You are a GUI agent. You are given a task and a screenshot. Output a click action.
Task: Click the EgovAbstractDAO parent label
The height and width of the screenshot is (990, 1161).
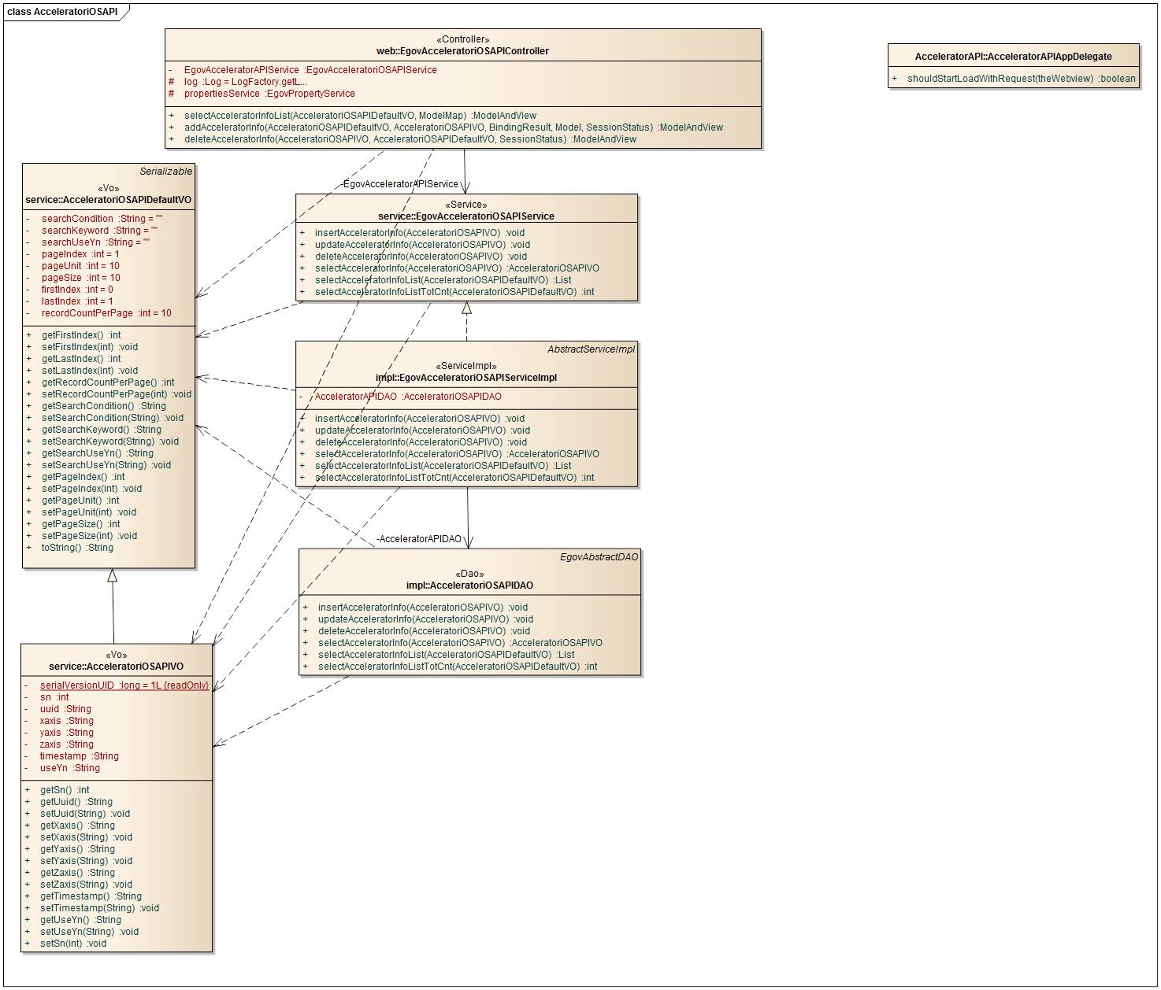(599, 557)
